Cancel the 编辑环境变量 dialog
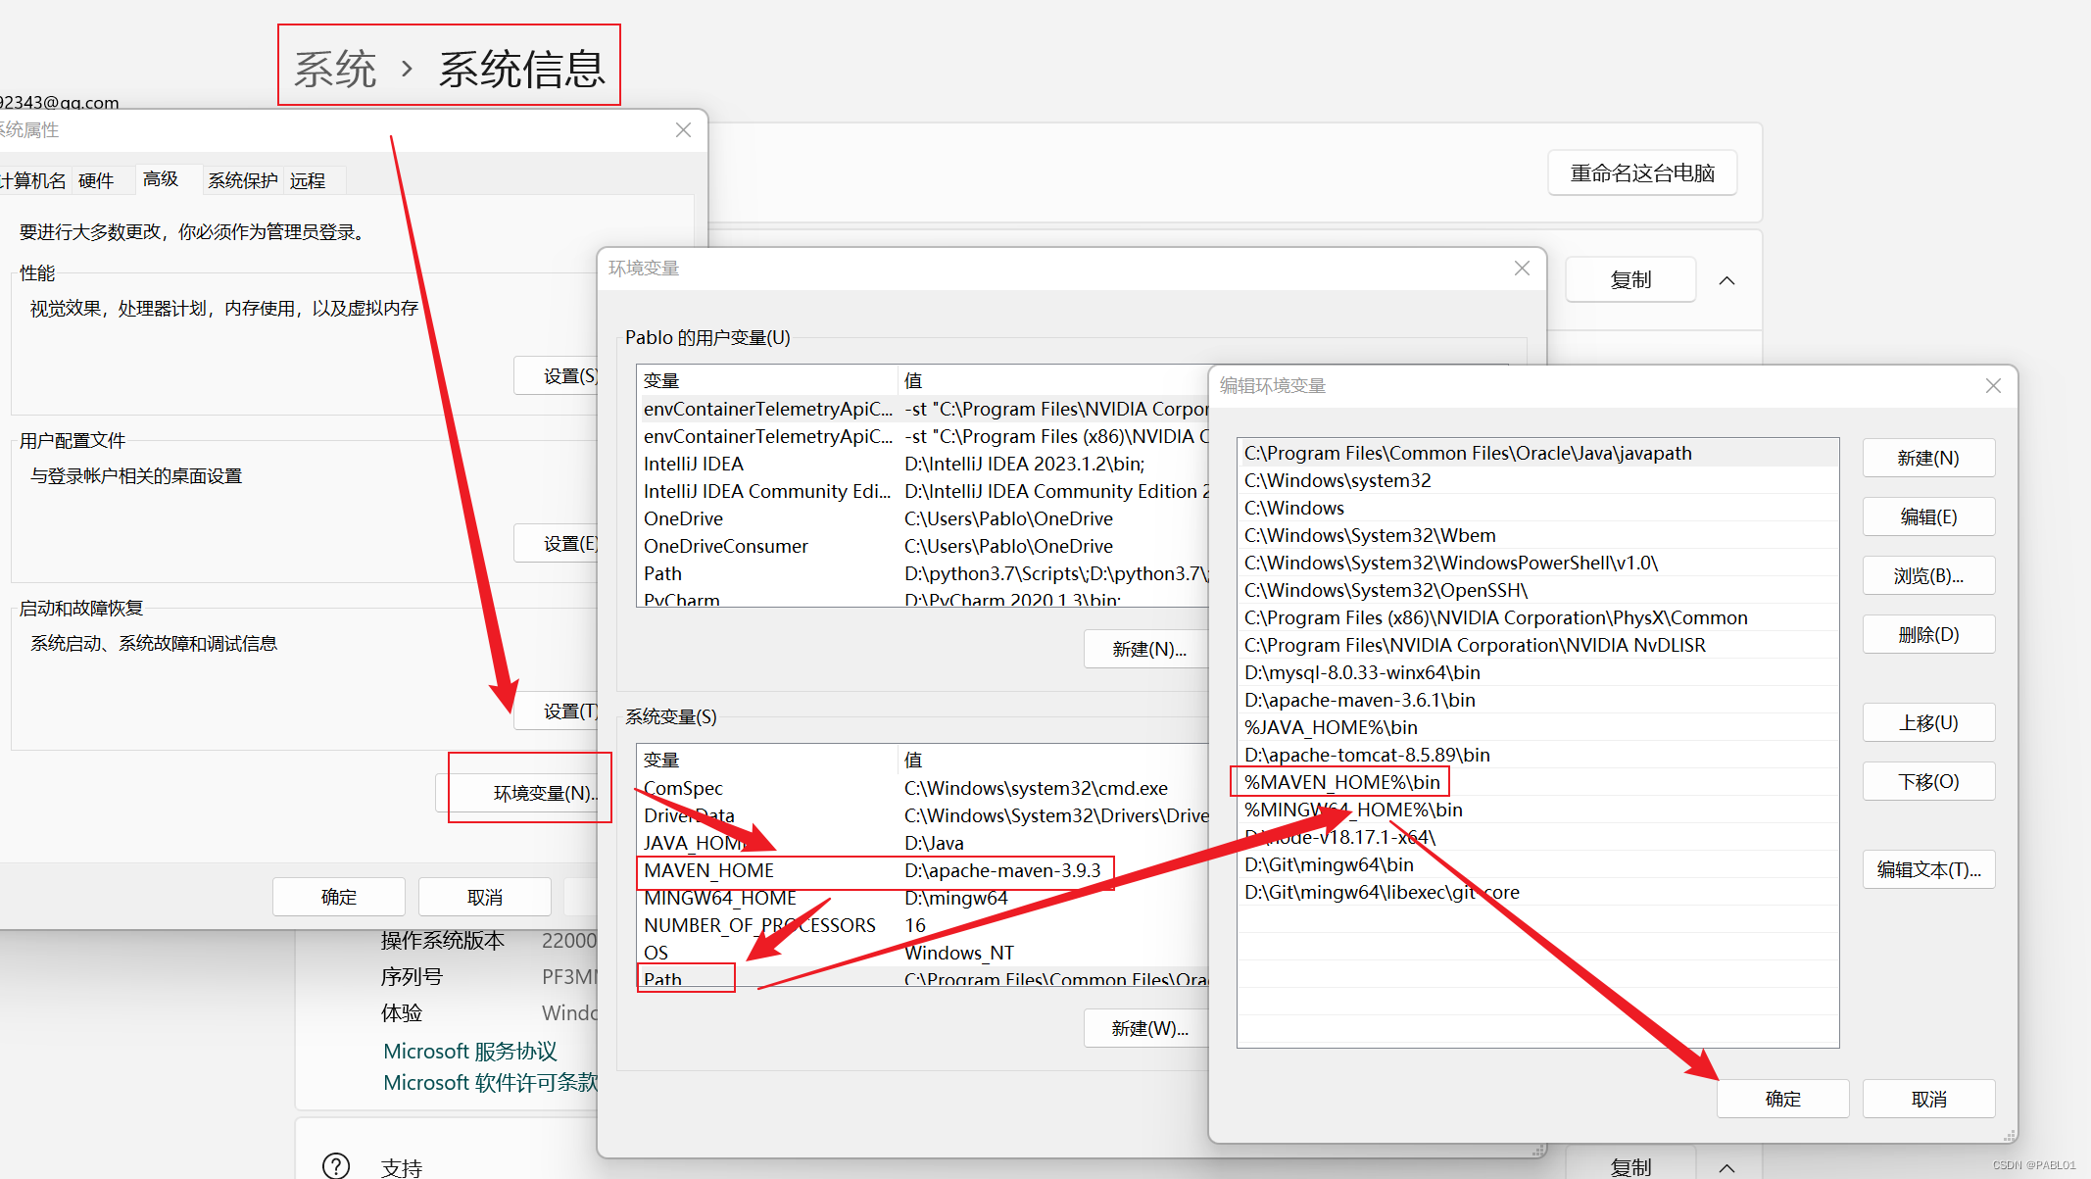2091x1179 pixels. point(1927,1099)
